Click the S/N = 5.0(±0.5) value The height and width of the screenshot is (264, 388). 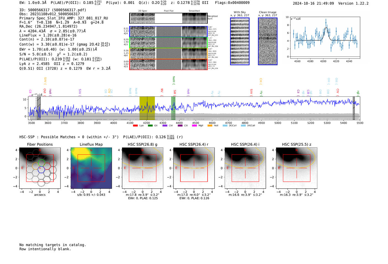36,54
